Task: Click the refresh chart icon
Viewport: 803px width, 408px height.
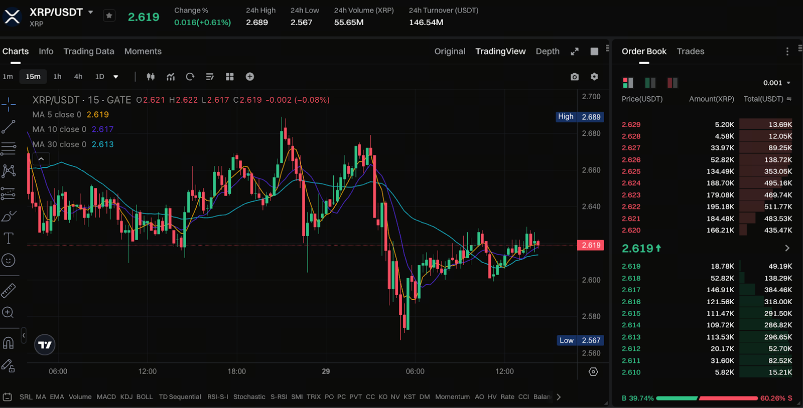Action: (190, 77)
